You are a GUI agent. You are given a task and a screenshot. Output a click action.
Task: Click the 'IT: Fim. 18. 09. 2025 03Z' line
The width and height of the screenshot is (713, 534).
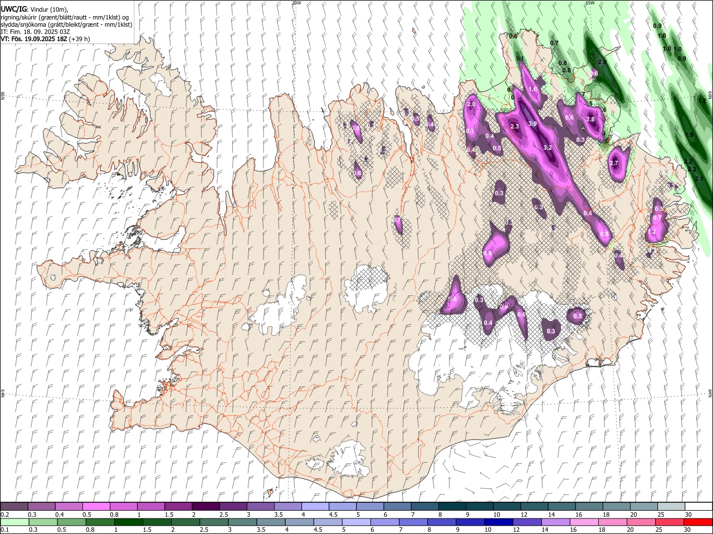(36, 32)
